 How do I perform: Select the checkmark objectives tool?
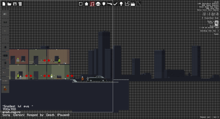tap(115, 4)
